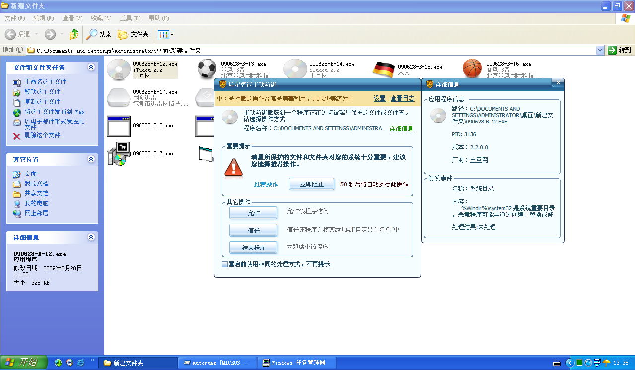Open Desktop (桌面) in Other Places
The width and height of the screenshot is (635, 370).
[30, 174]
